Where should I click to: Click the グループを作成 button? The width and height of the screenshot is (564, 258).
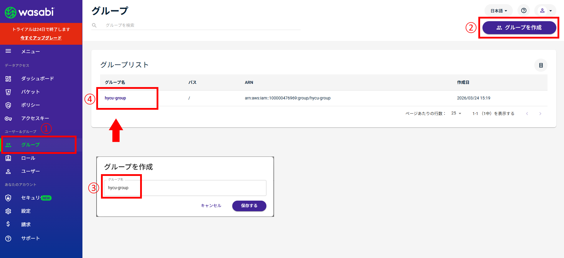coord(519,28)
